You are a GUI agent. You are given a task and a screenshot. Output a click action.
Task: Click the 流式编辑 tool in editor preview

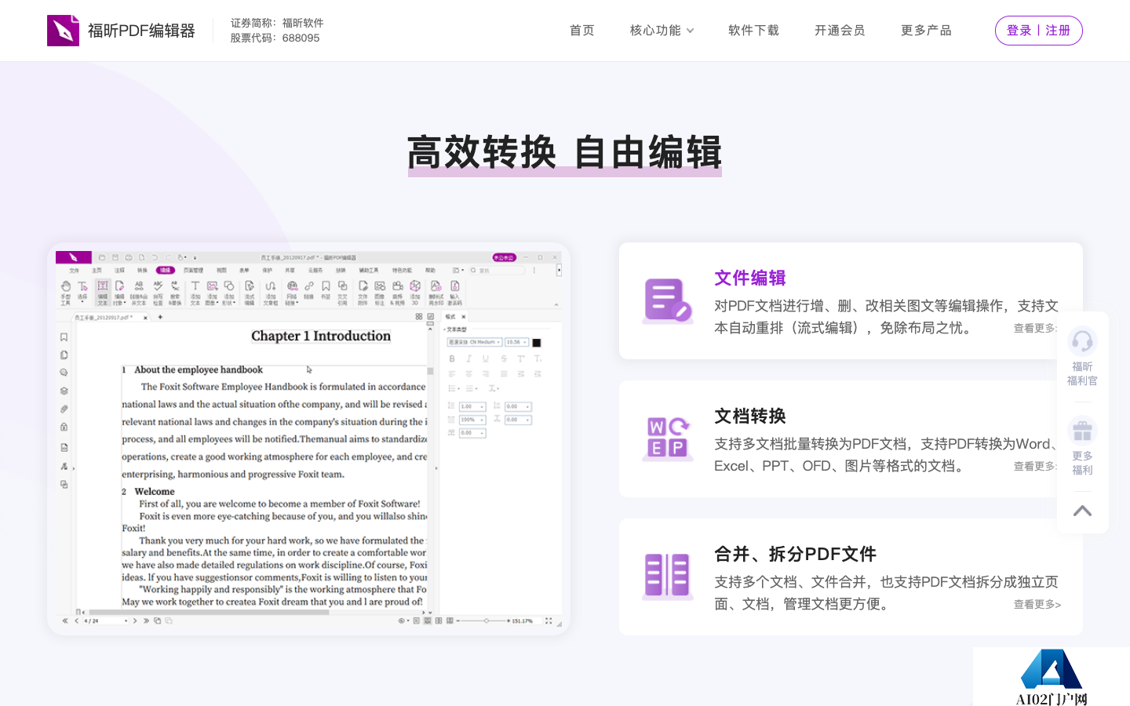pos(249,292)
